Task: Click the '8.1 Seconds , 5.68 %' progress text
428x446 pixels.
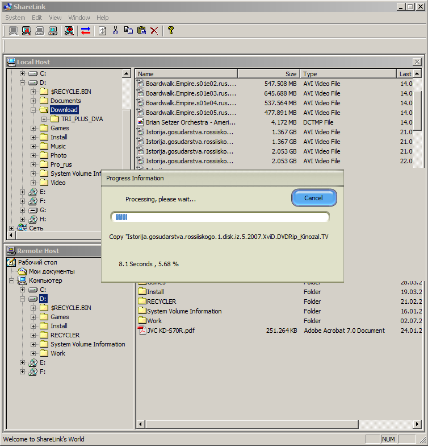Action: (149, 264)
